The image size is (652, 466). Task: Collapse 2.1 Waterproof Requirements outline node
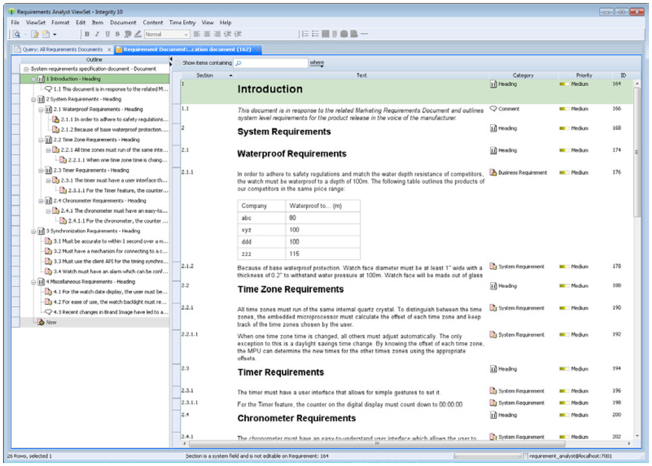point(41,109)
